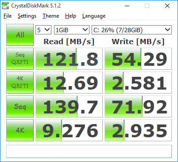Open the Settings menu
The height and width of the screenshot is (162, 178).
pos(27,16)
